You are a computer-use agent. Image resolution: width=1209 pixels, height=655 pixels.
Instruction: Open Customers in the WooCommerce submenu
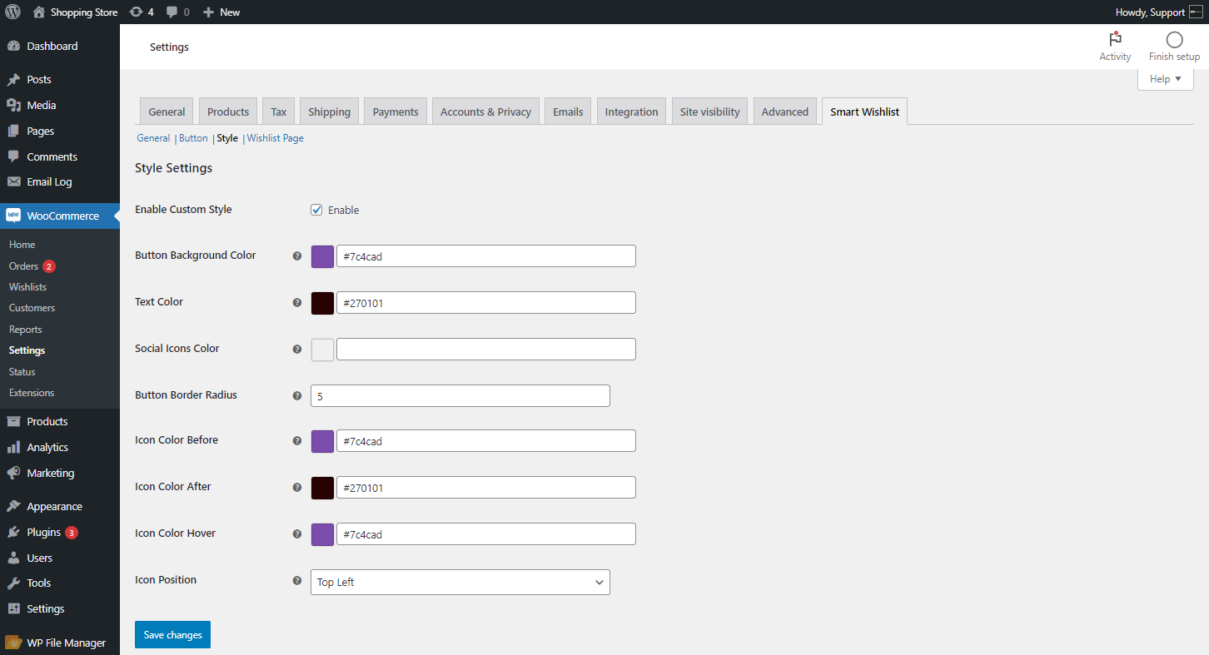32,308
